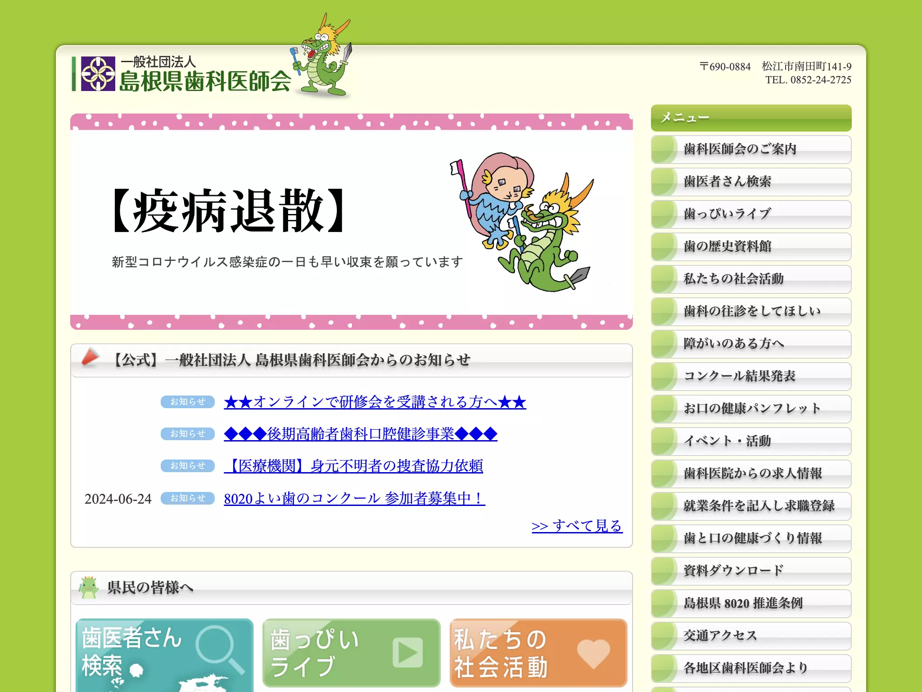
Task: Click the dragon mascot in the header
Action: point(322,55)
